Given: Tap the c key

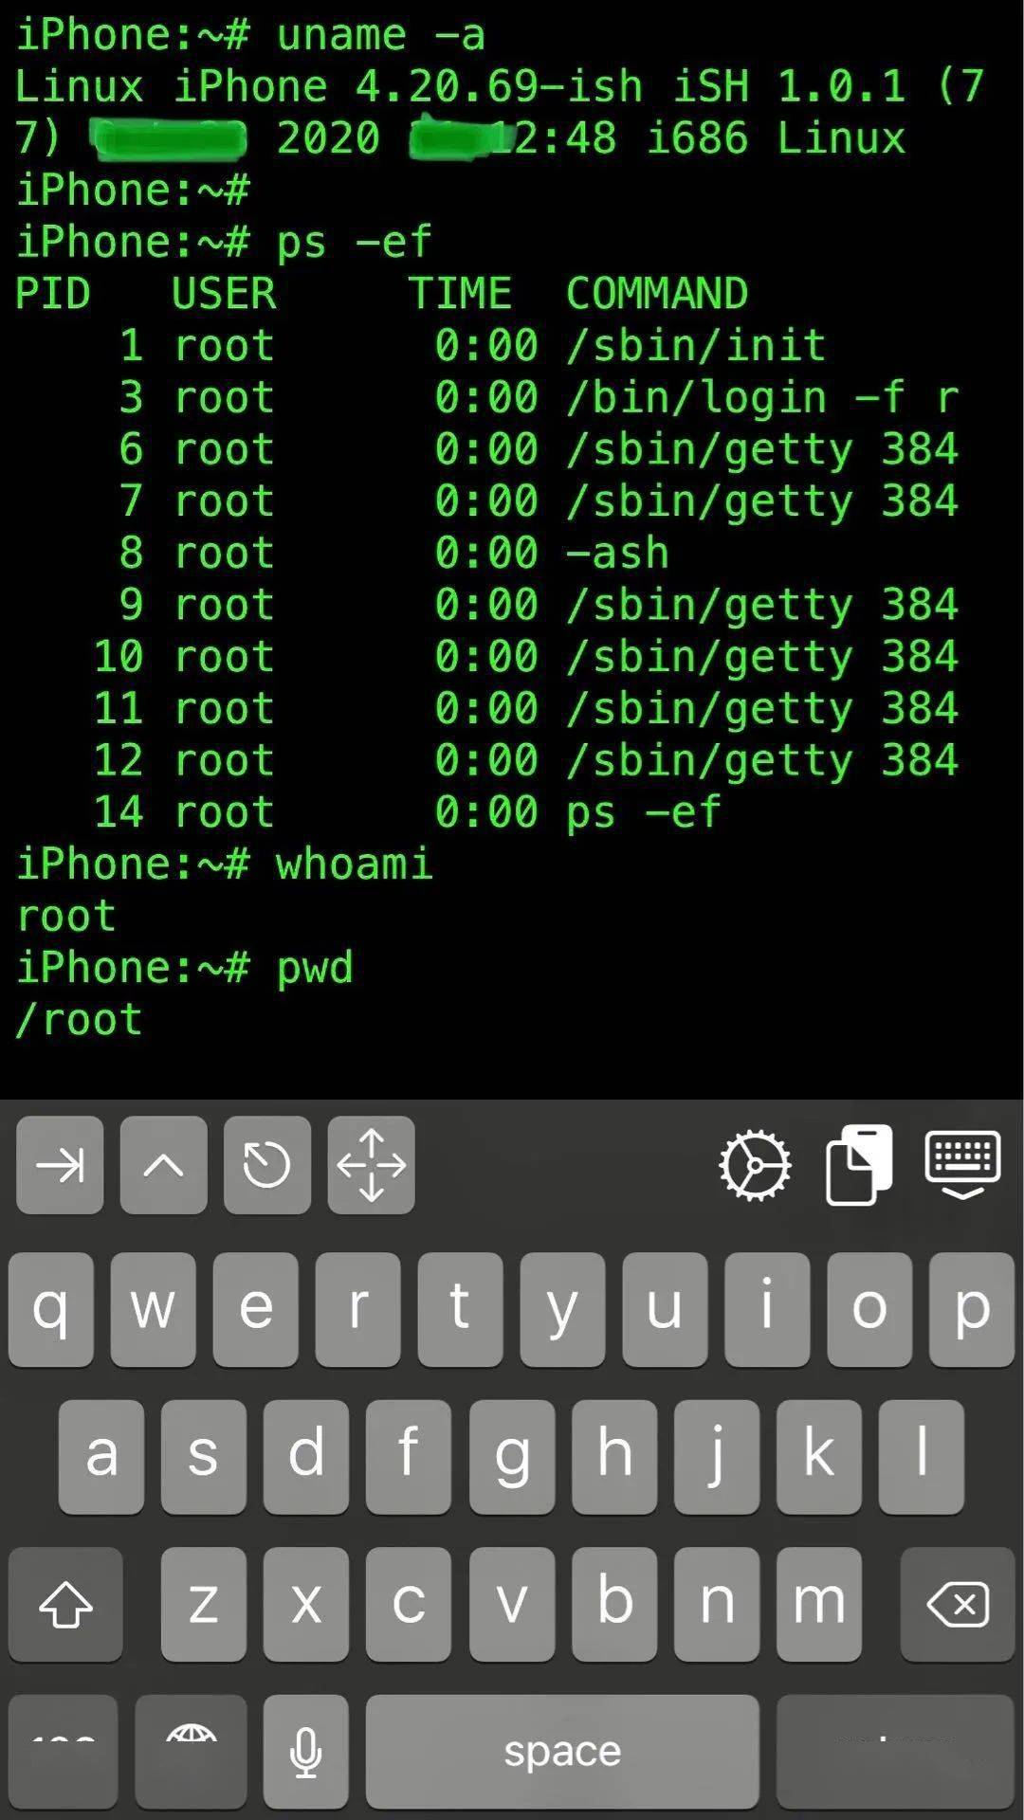Looking at the screenshot, I should [x=409, y=1604].
